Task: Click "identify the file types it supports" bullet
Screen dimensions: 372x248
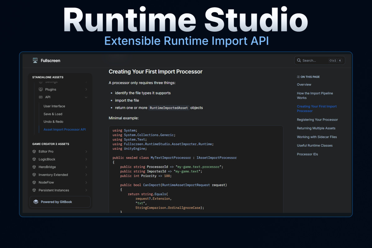Action: 143,93
